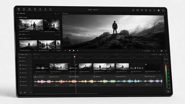Click the second icon above the audio meter
The width and height of the screenshot is (185, 104).
point(167,59)
